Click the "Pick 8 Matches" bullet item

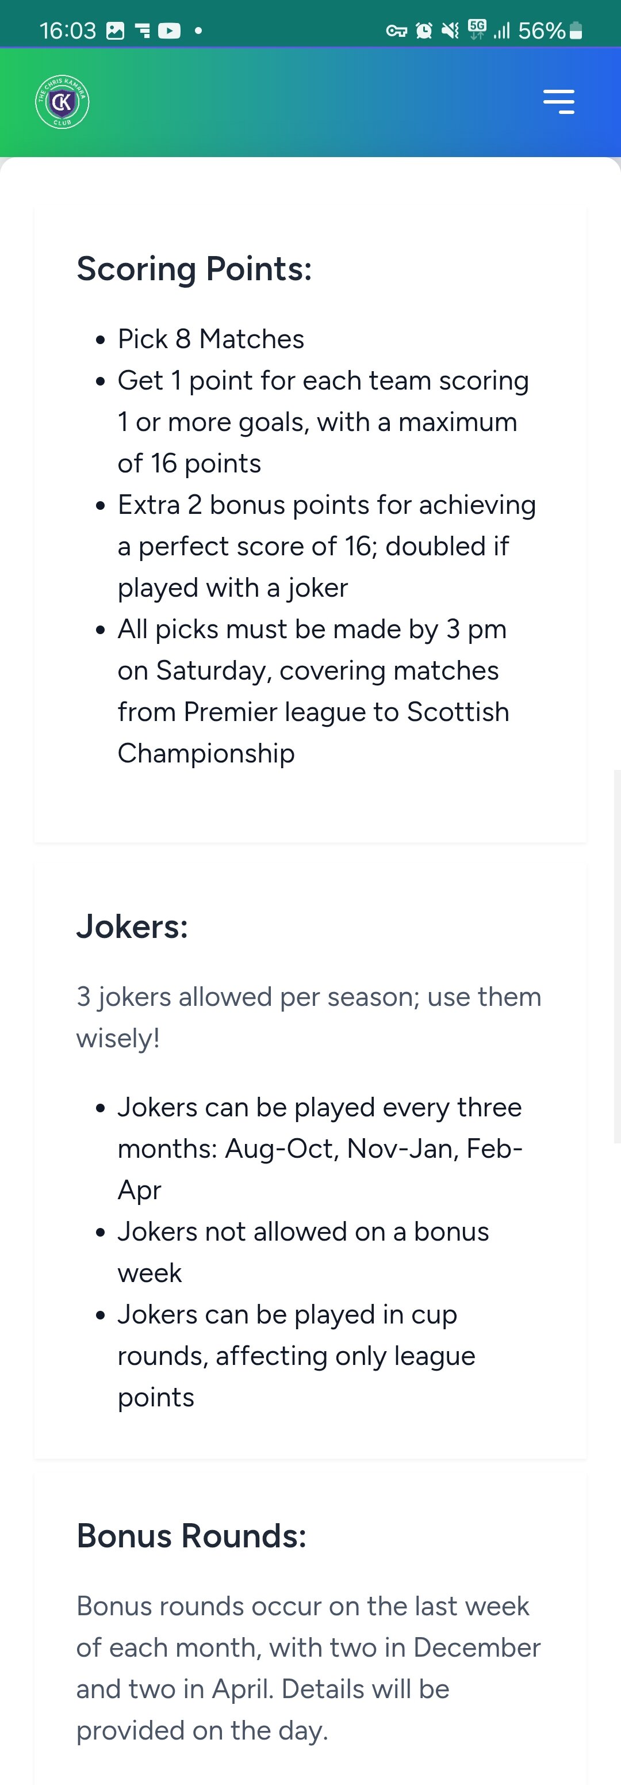[210, 339]
